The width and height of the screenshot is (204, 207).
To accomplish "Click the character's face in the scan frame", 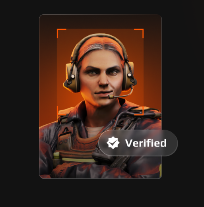I will pos(102,79).
